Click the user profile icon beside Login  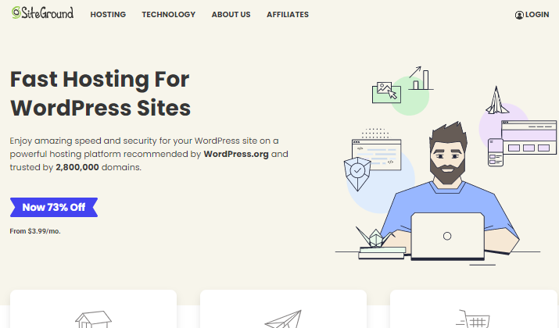(519, 15)
